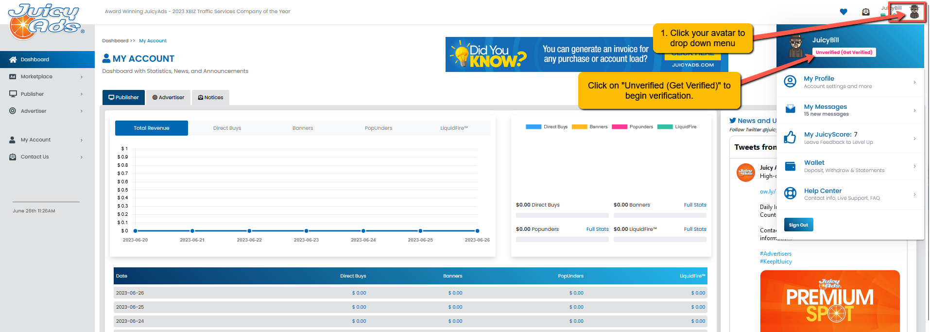Image resolution: width=930 pixels, height=332 pixels.
Task: Select the Total Revenue chart tab
Action: click(152, 128)
